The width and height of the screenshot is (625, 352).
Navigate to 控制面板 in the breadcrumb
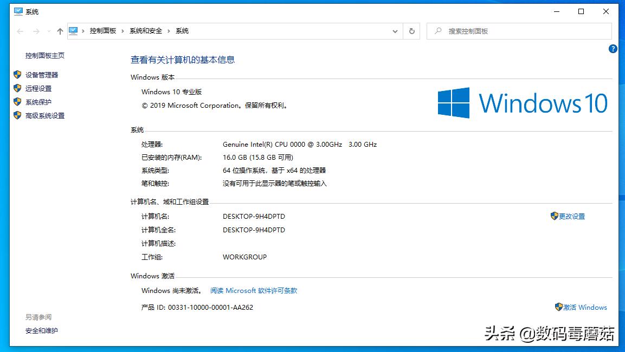pos(103,31)
